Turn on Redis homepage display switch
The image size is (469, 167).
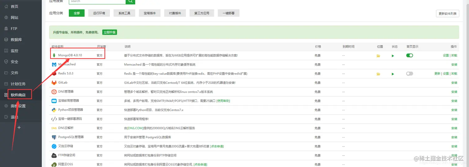tap(409, 74)
